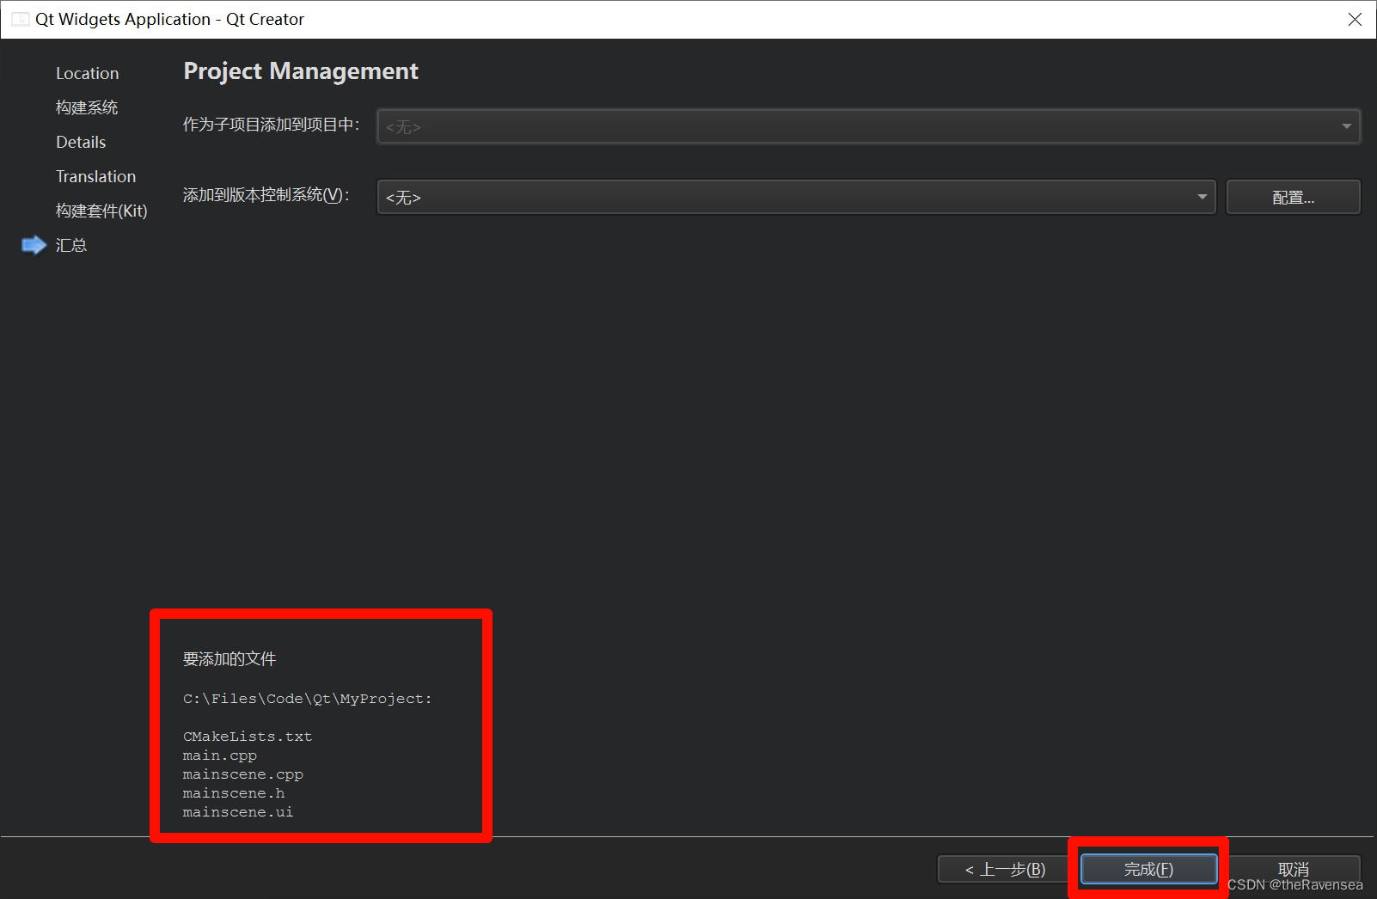Click the 要添加的文件 heading

point(229,659)
